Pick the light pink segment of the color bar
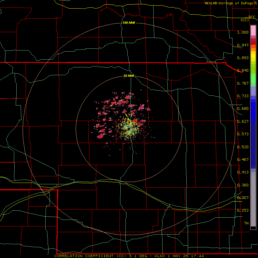The width and height of the screenshot is (258, 258). [x=253, y=31]
